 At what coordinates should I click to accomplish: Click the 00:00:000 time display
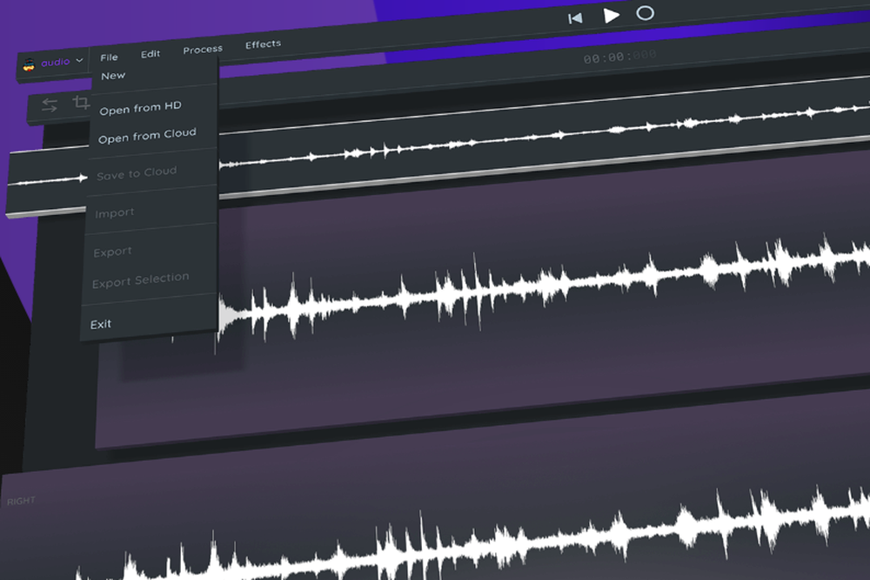(619, 56)
